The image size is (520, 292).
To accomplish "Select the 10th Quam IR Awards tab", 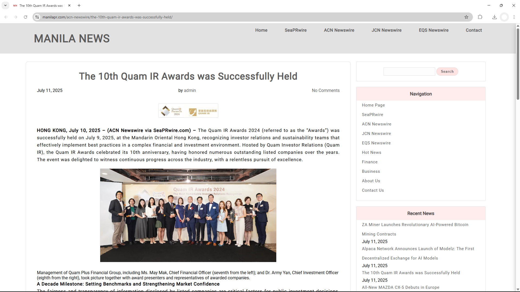I will click(x=41, y=5).
